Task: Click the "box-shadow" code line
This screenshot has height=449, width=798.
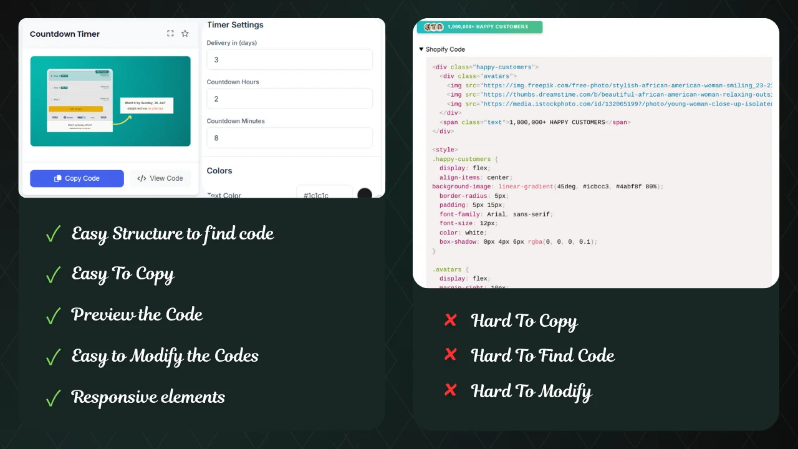Action: pyautogui.click(x=518, y=242)
